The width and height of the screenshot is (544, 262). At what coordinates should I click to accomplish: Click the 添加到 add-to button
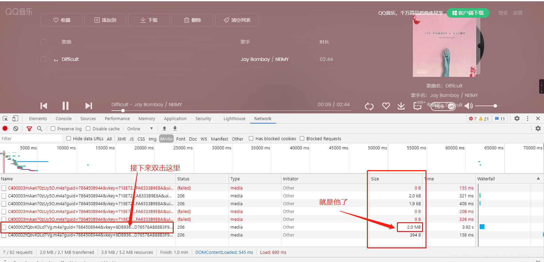coord(105,20)
